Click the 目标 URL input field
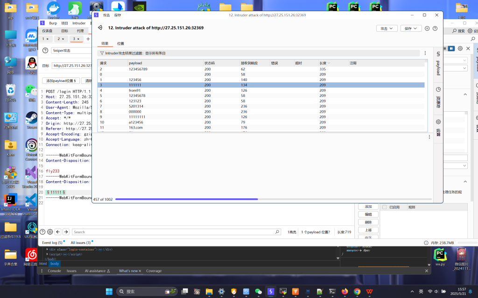 click(x=71, y=66)
